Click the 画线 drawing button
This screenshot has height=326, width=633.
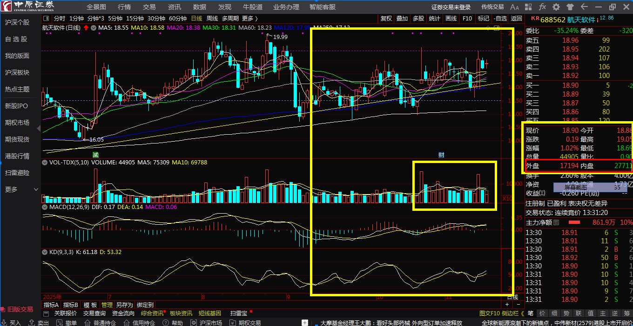[x=451, y=19]
